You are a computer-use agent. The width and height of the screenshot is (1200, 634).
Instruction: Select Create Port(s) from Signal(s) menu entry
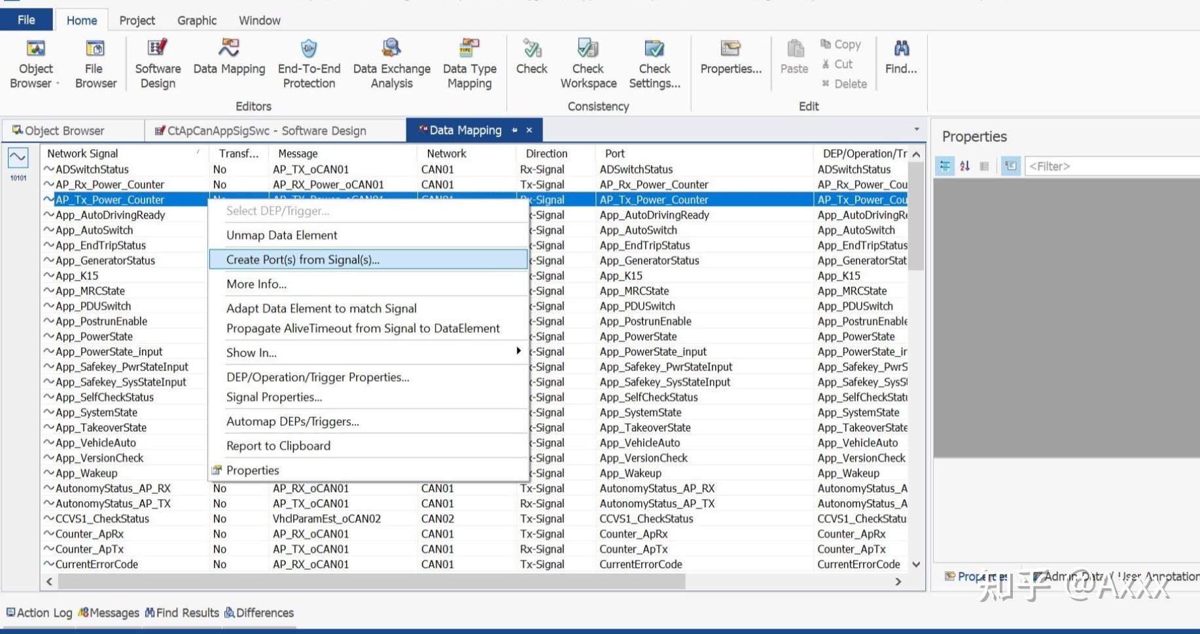(x=302, y=260)
